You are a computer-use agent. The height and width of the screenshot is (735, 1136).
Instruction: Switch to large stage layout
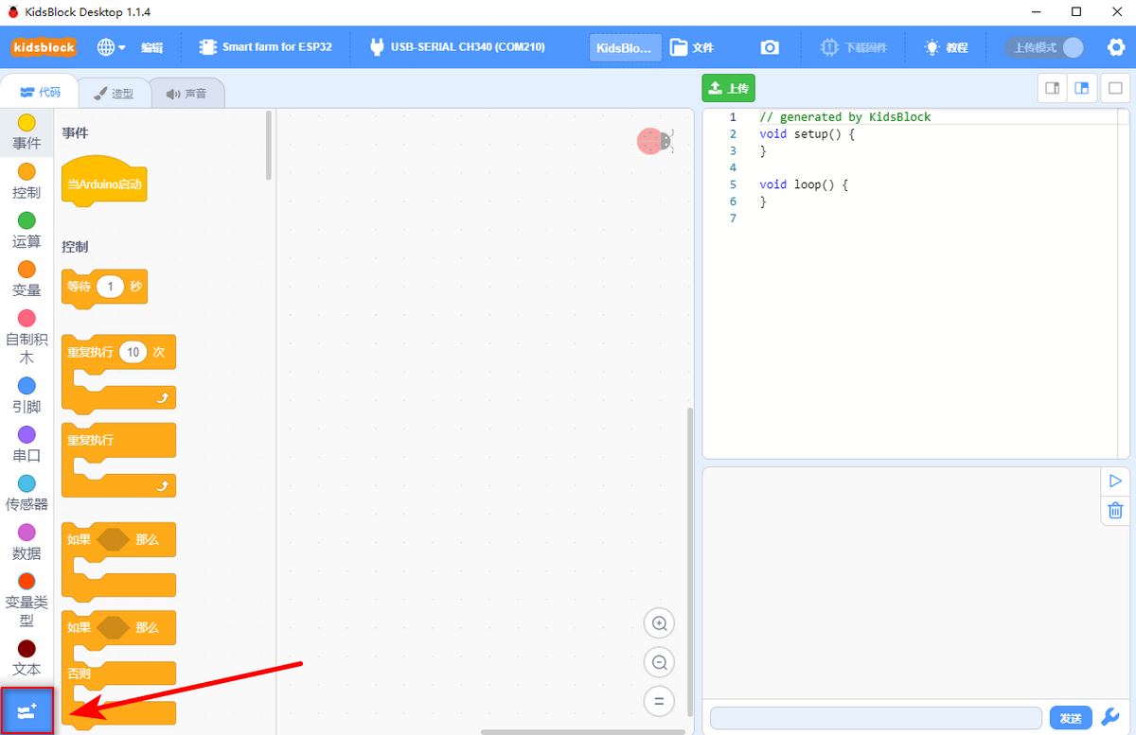pyautogui.click(x=1083, y=88)
